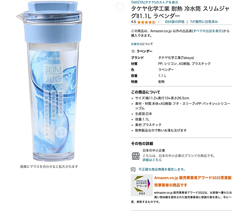Open rating breakdown dropdown chevron
The width and height of the screenshot is (238, 213).
pyautogui.click(x=159, y=22)
